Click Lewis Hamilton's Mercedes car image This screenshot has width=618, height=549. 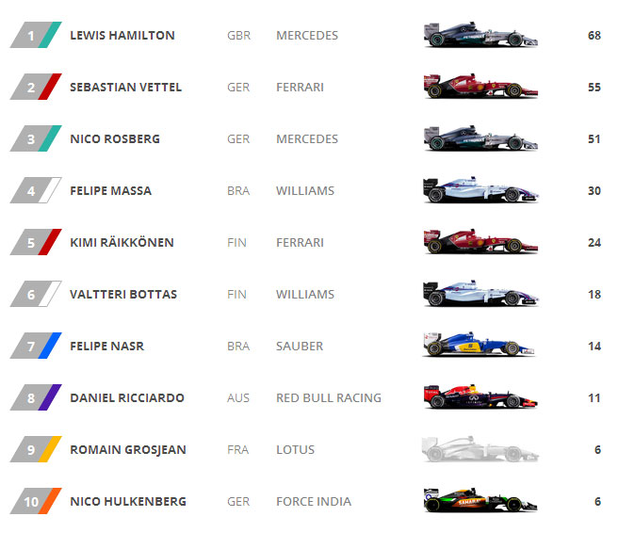(480, 35)
